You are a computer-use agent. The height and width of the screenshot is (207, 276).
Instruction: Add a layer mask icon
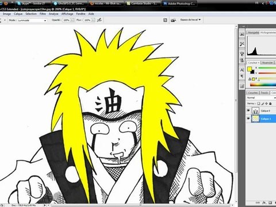[270, 202]
